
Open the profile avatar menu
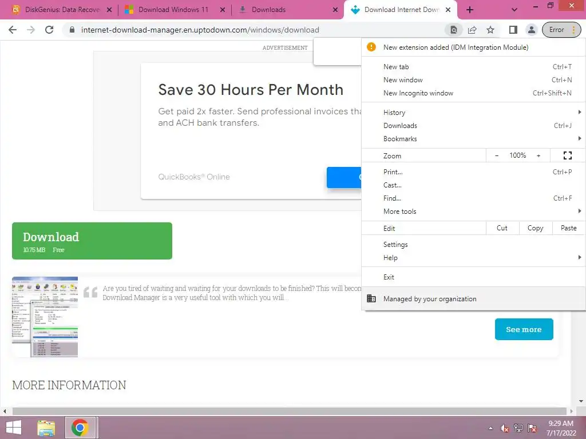tap(531, 30)
